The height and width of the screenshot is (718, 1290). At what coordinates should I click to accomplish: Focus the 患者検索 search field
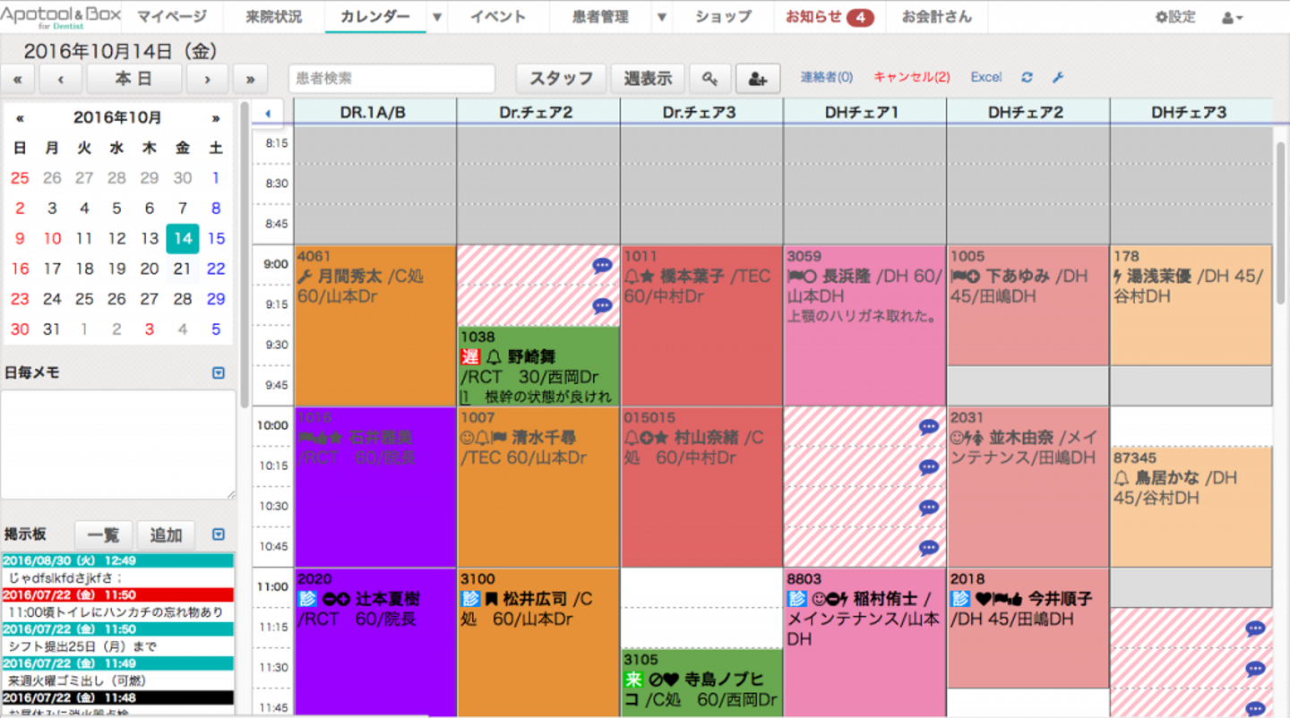click(391, 79)
